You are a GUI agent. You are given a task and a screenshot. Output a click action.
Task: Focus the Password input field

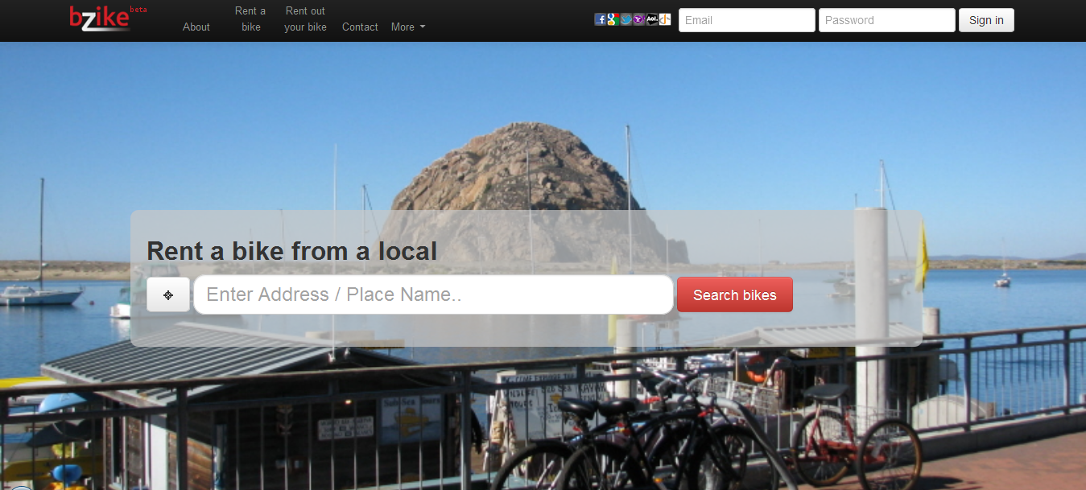click(x=886, y=20)
